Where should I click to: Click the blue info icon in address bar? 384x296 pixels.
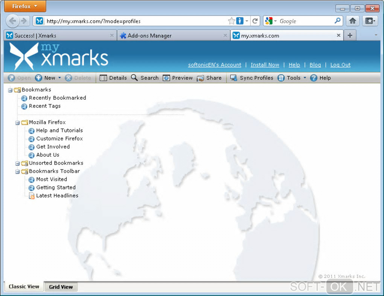(240, 21)
